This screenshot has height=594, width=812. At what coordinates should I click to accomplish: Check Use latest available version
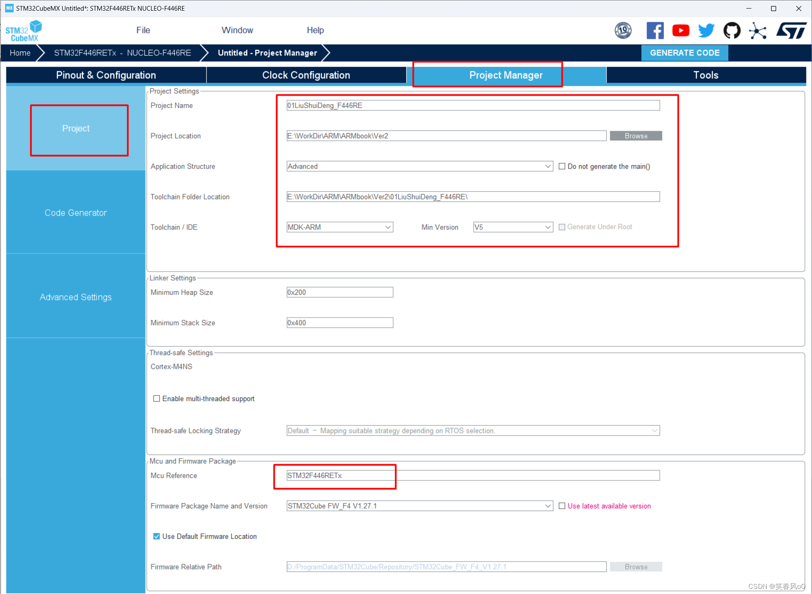pyautogui.click(x=562, y=506)
